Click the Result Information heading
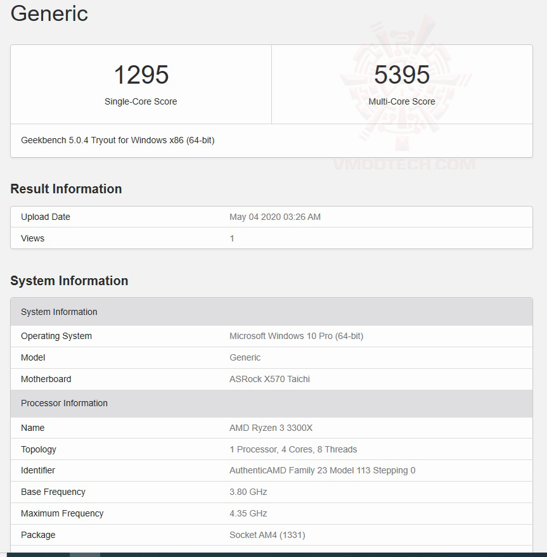547x557 pixels. point(66,189)
